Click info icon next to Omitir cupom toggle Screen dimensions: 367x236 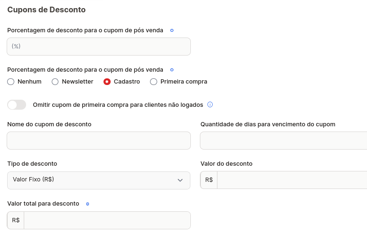tap(210, 104)
